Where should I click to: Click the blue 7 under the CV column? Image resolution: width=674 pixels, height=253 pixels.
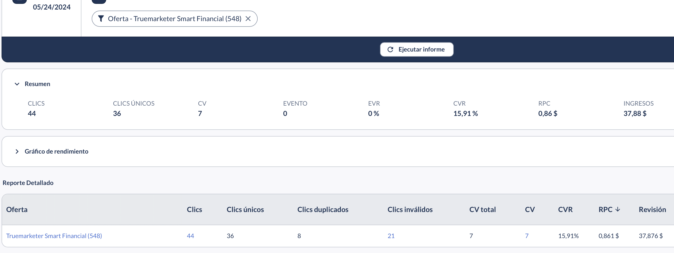coord(527,235)
